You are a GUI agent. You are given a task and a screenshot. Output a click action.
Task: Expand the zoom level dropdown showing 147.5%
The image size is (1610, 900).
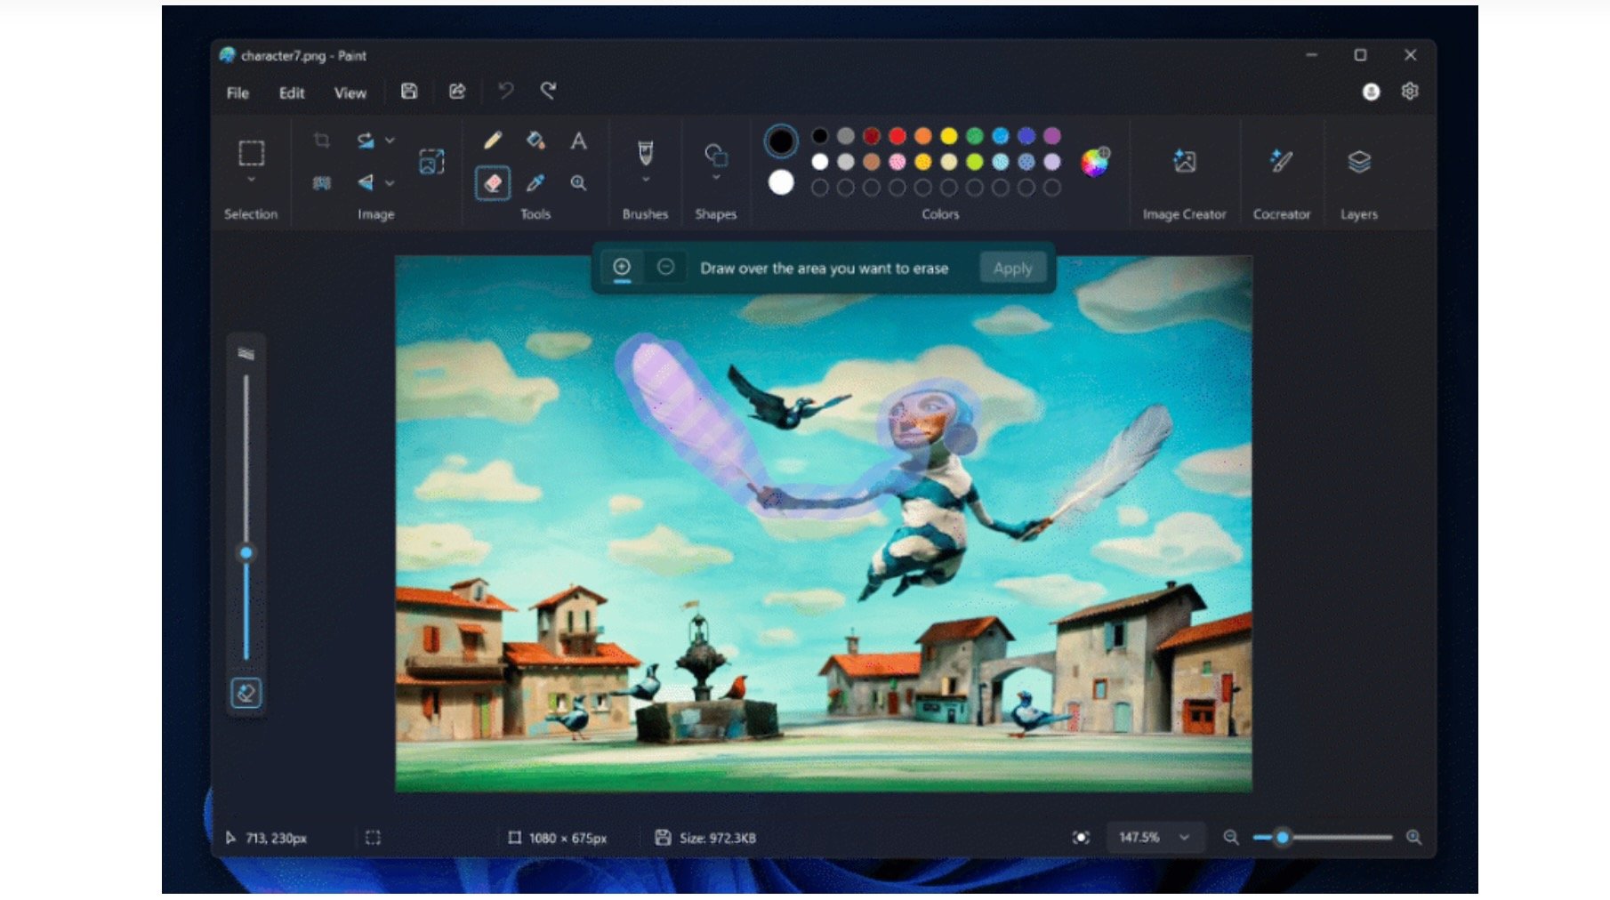point(1183,837)
